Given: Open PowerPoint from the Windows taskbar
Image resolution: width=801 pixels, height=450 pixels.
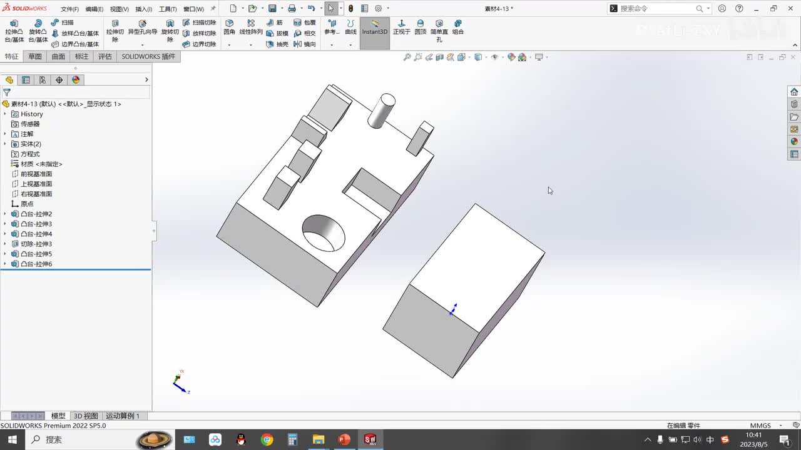Looking at the screenshot, I should (344, 439).
